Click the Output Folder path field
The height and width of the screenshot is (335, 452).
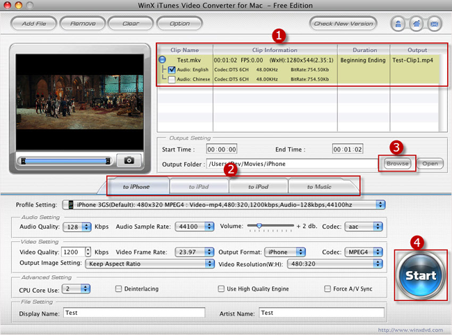coord(292,164)
